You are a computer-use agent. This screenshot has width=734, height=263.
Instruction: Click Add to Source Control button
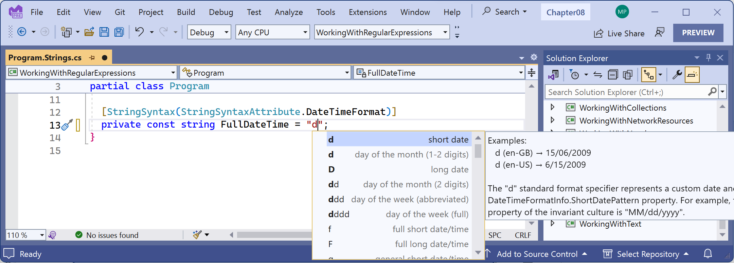[x=537, y=254]
